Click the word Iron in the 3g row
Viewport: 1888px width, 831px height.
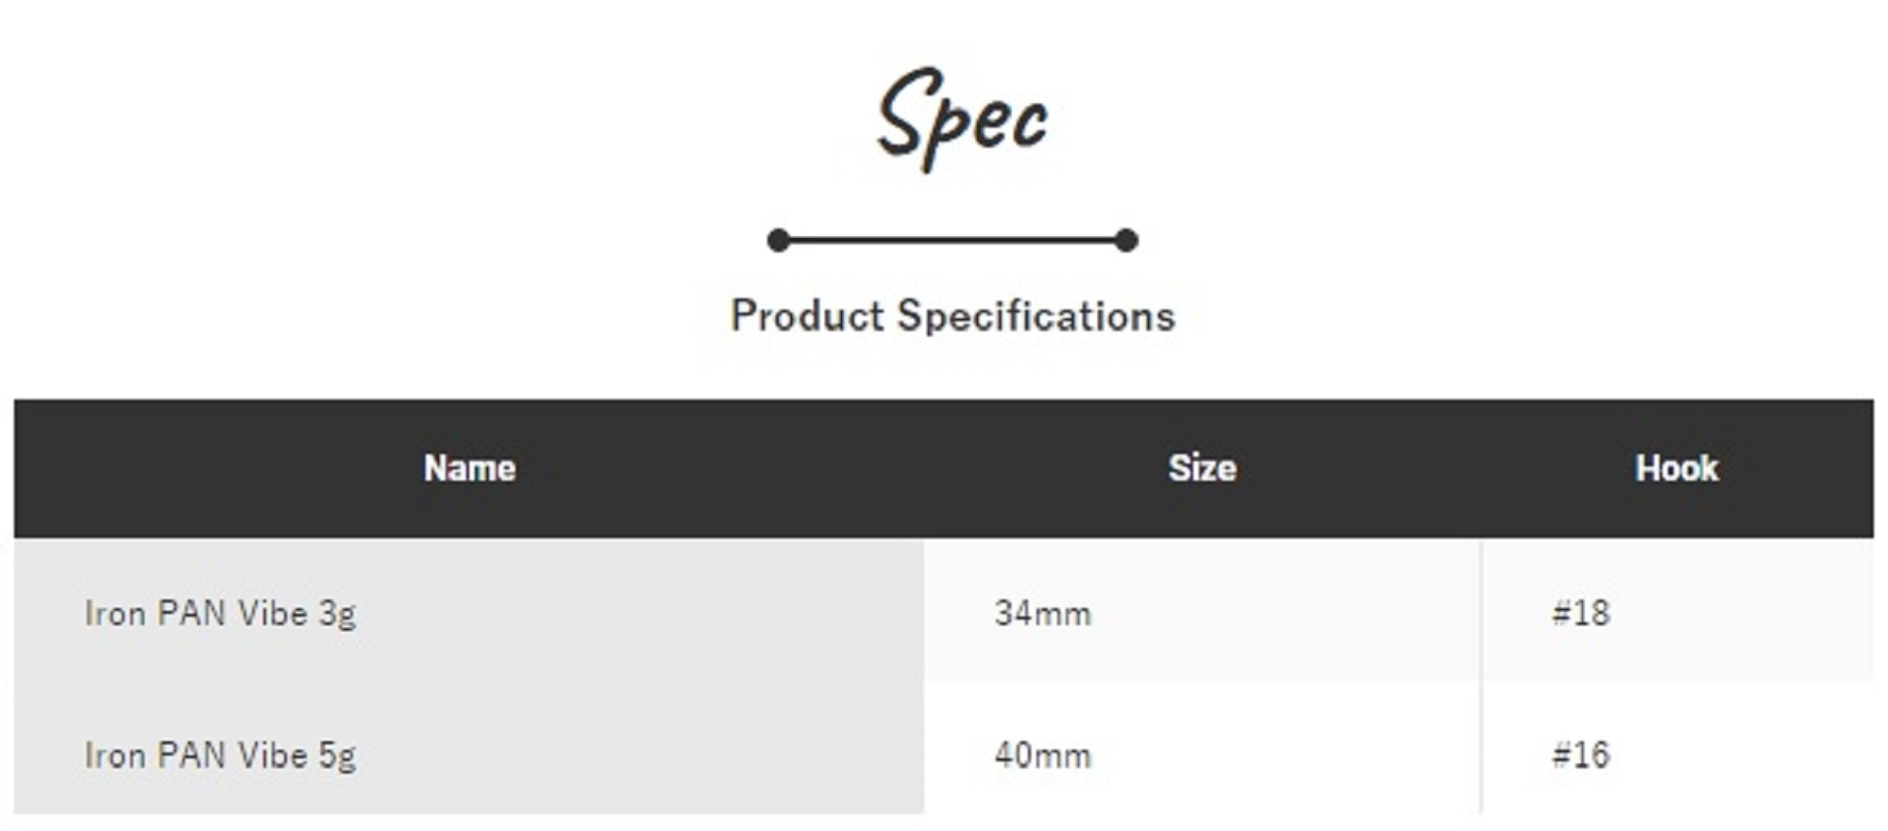pyautogui.click(x=114, y=614)
